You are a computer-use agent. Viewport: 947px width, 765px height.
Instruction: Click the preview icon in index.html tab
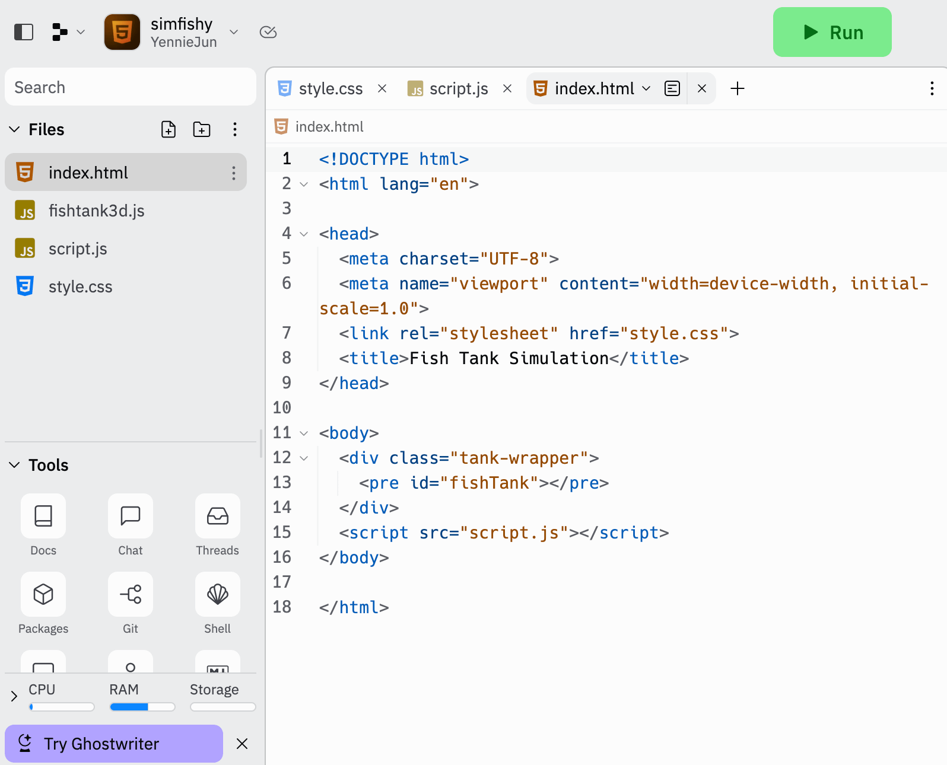pyautogui.click(x=672, y=88)
